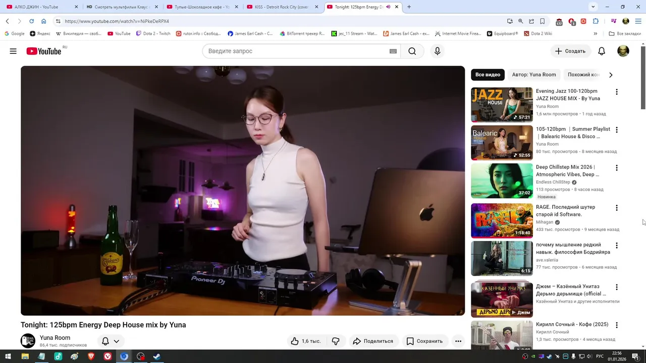Viewport: 646px width, 363px height.
Task: Install app via the address bar screen icon
Action: point(510,21)
